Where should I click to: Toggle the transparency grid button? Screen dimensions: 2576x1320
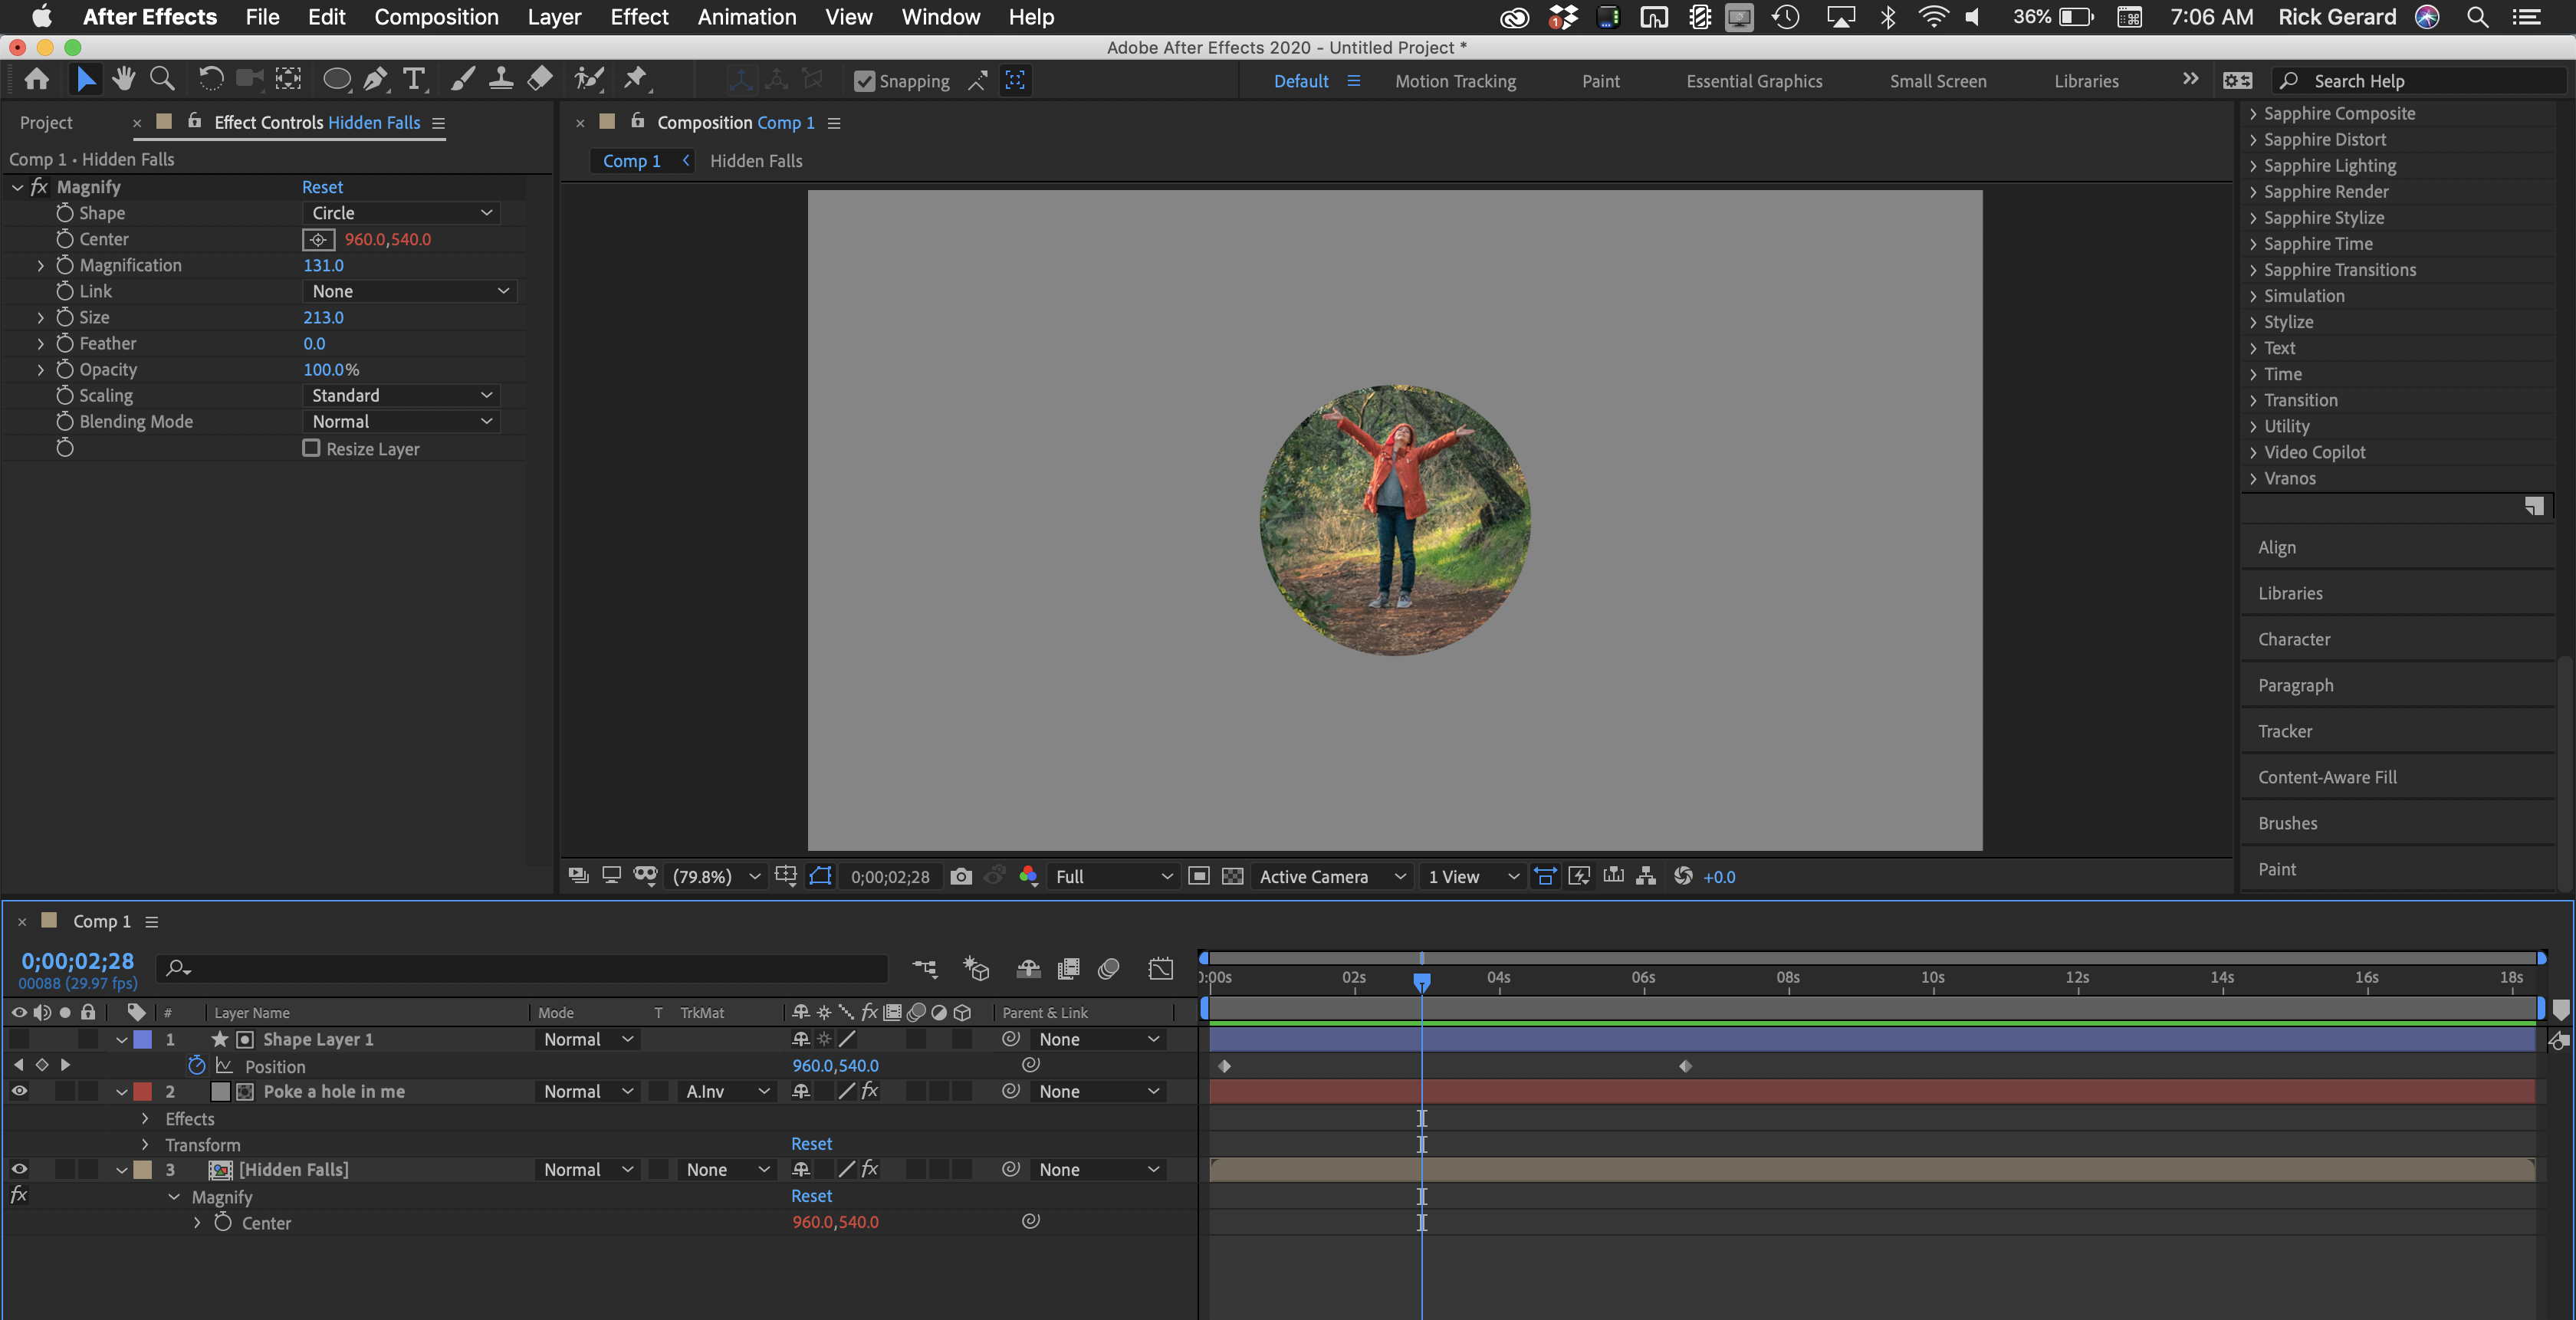pyautogui.click(x=1233, y=877)
